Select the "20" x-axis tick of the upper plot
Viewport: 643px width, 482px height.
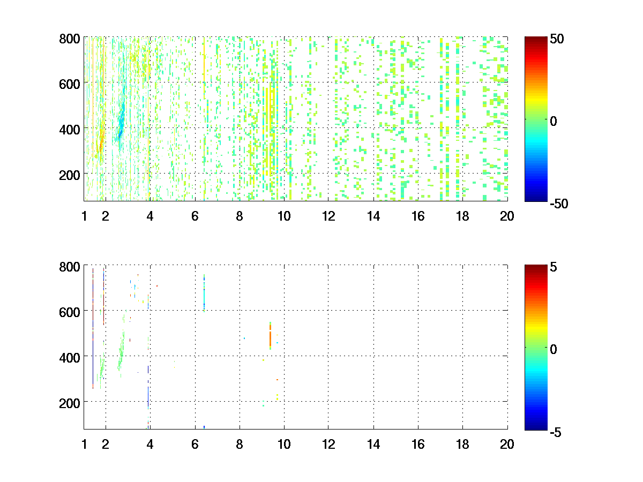click(507, 216)
